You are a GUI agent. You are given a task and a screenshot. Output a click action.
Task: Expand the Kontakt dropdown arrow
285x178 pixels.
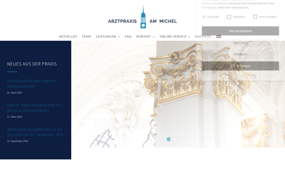pos(154,37)
